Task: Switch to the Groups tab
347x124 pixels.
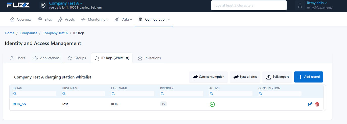Action: coord(77,58)
